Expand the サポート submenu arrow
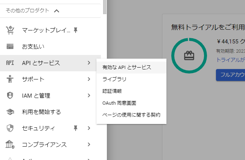245x160 pixels. (89, 79)
